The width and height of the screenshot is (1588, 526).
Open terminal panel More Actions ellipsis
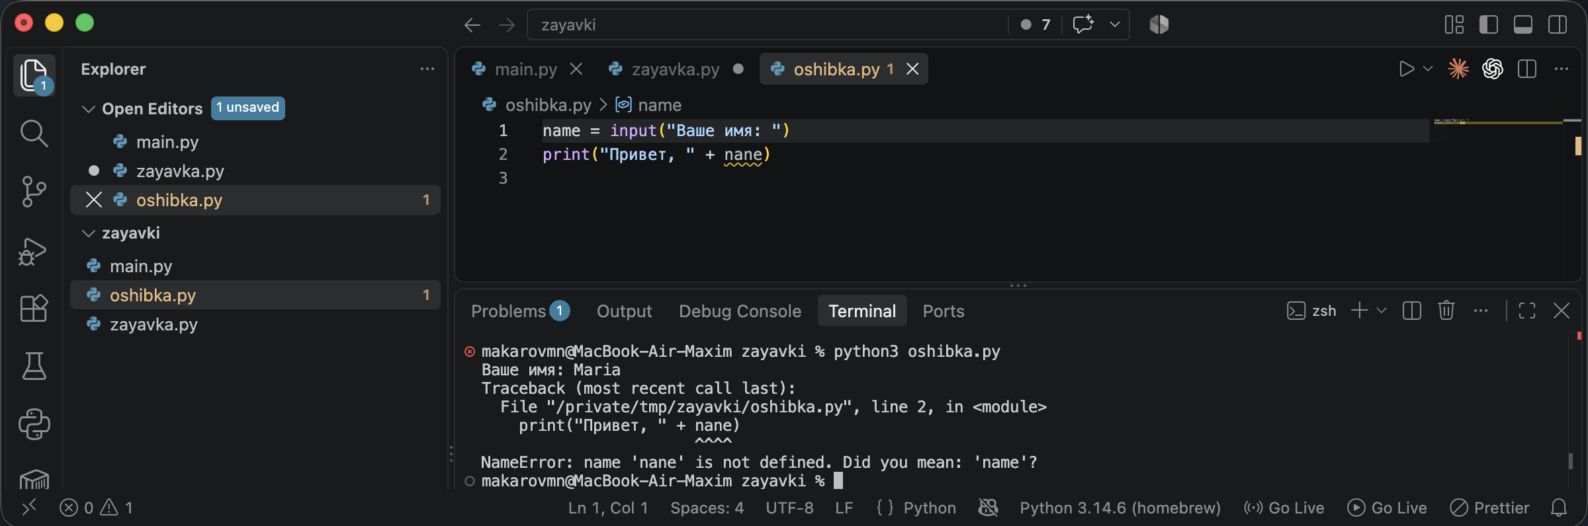tap(1481, 311)
